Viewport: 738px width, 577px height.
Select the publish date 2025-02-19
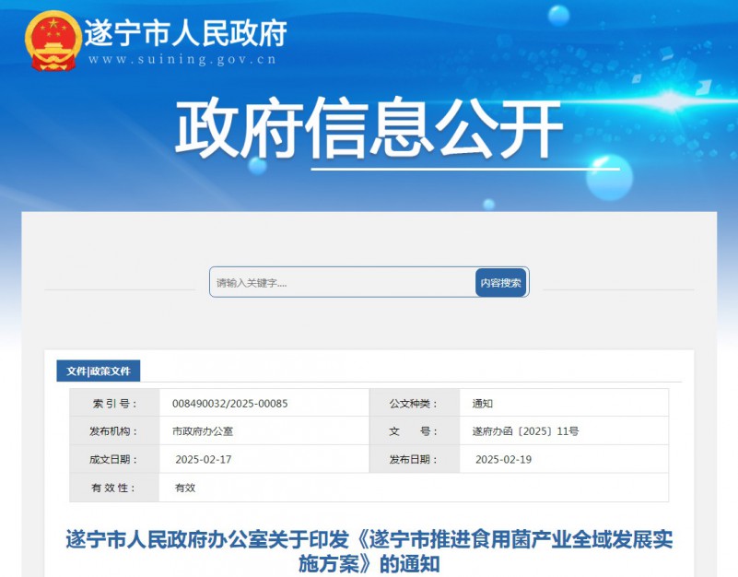click(504, 460)
